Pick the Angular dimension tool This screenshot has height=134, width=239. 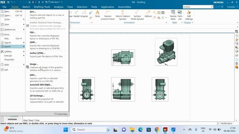[x=84, y=14]
